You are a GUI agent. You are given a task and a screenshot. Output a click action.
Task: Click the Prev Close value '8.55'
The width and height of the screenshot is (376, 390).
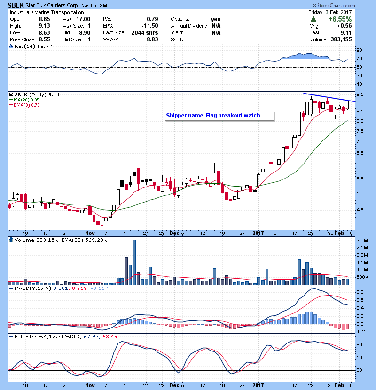tap(44, 39)
